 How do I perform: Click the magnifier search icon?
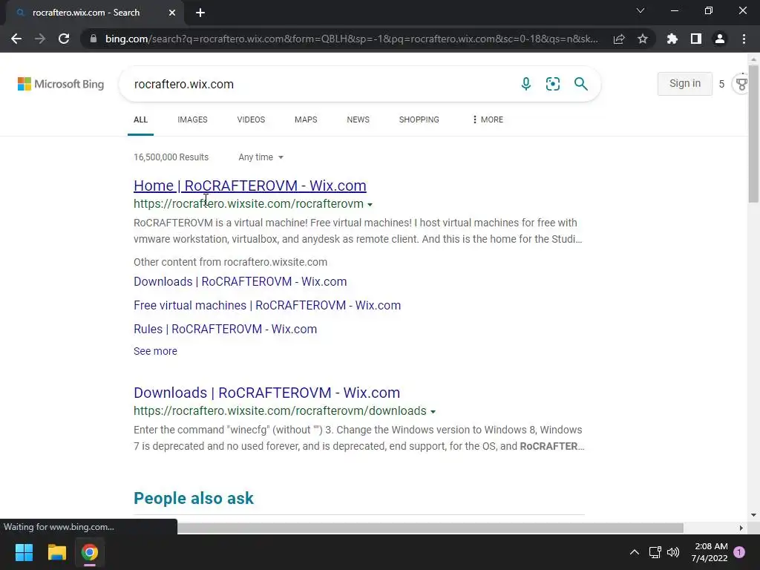tap(580, 84)
